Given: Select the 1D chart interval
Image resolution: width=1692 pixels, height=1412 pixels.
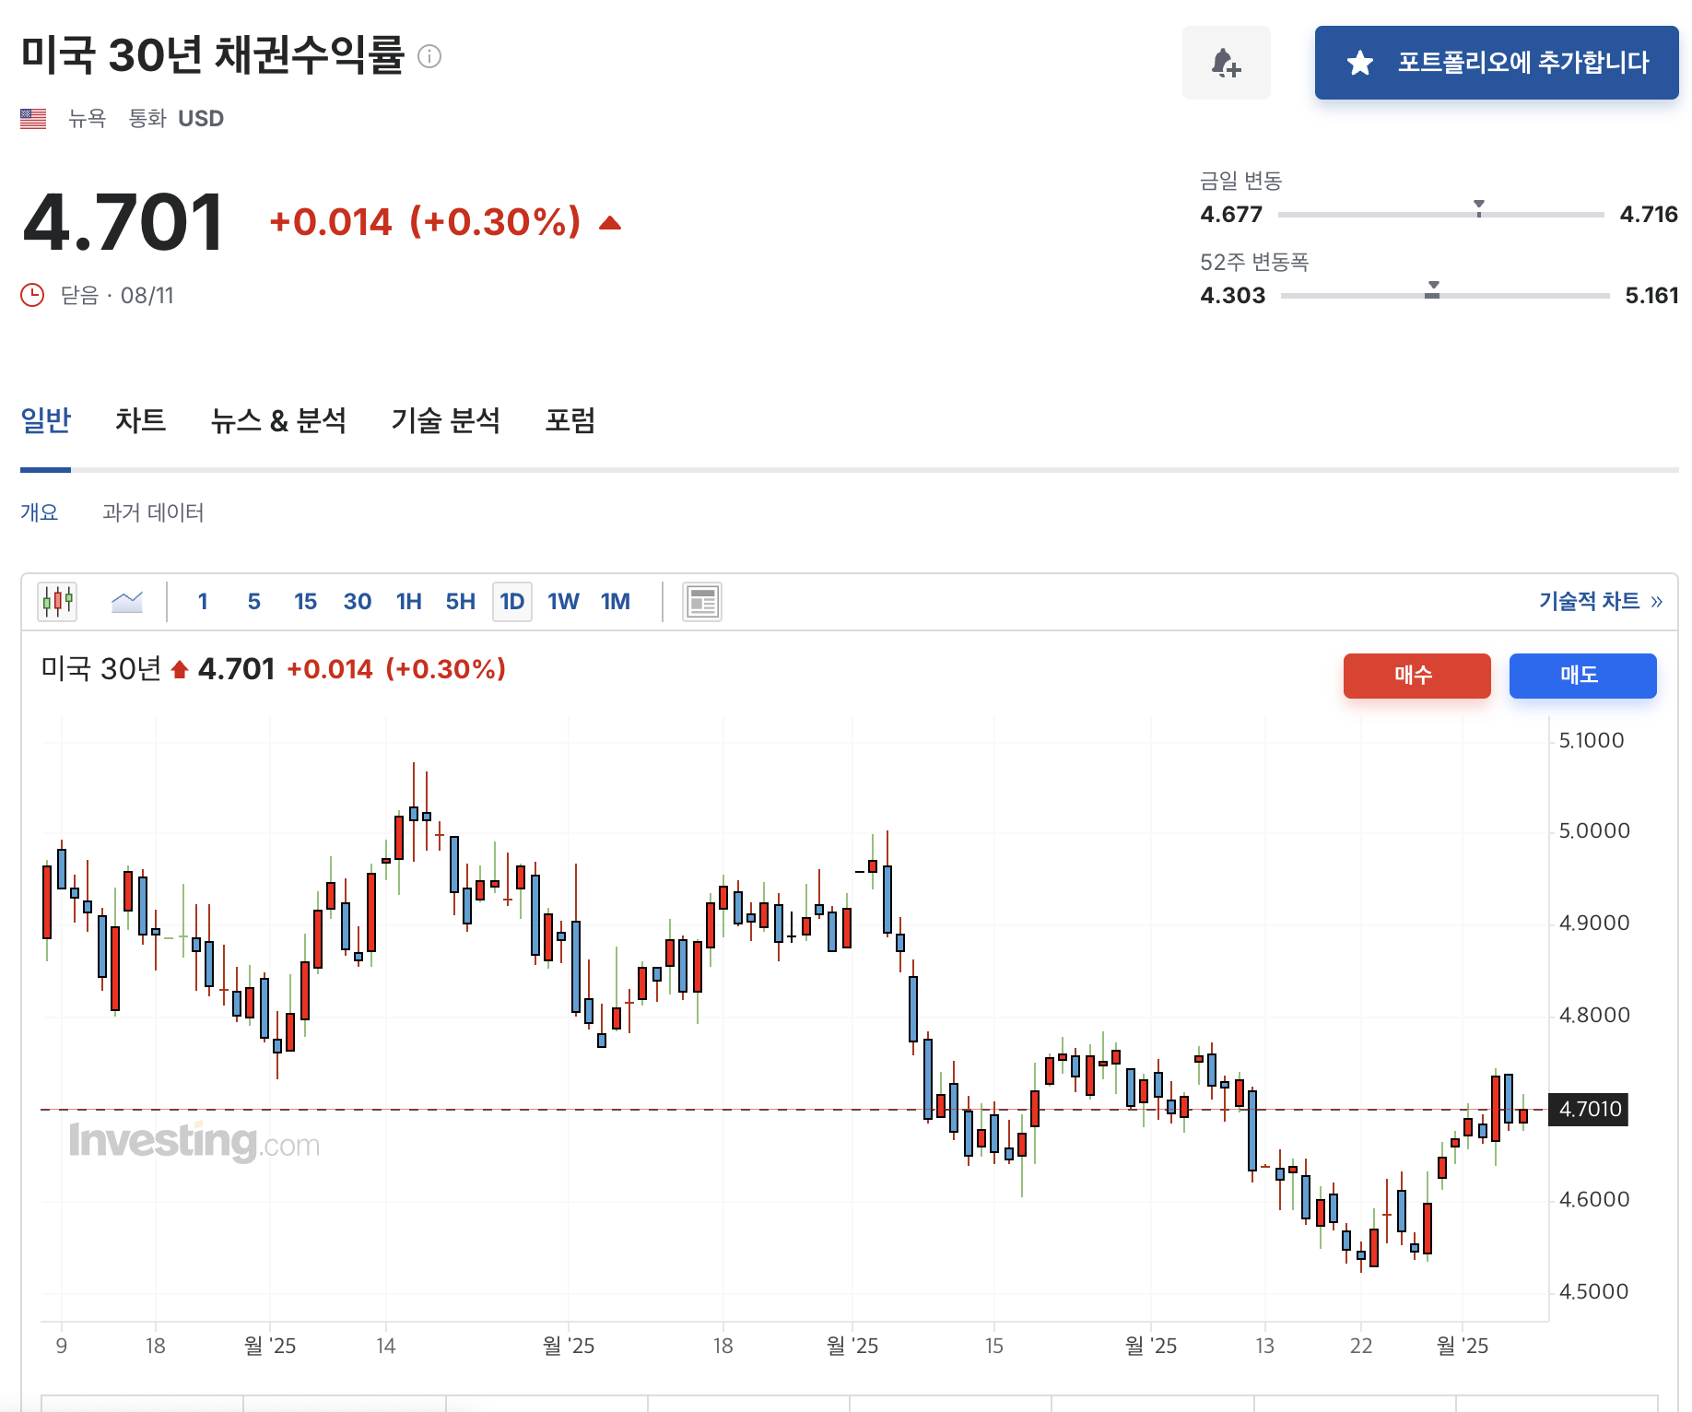Looking at the screenshot, I should click(x=511, y=602).
